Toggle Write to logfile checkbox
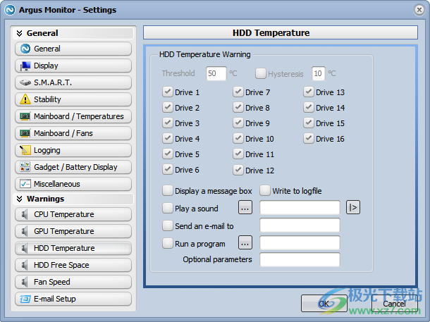 tap(266, 190)
